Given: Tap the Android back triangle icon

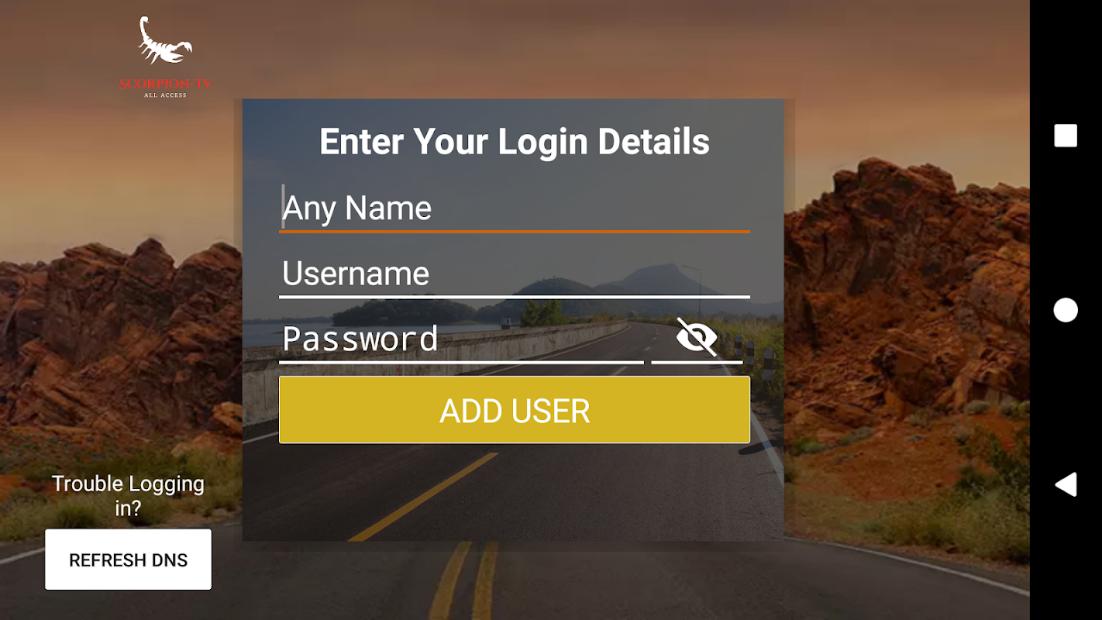Looking at the screenshot, I should pyautogui.click(x=1066, y=484).
